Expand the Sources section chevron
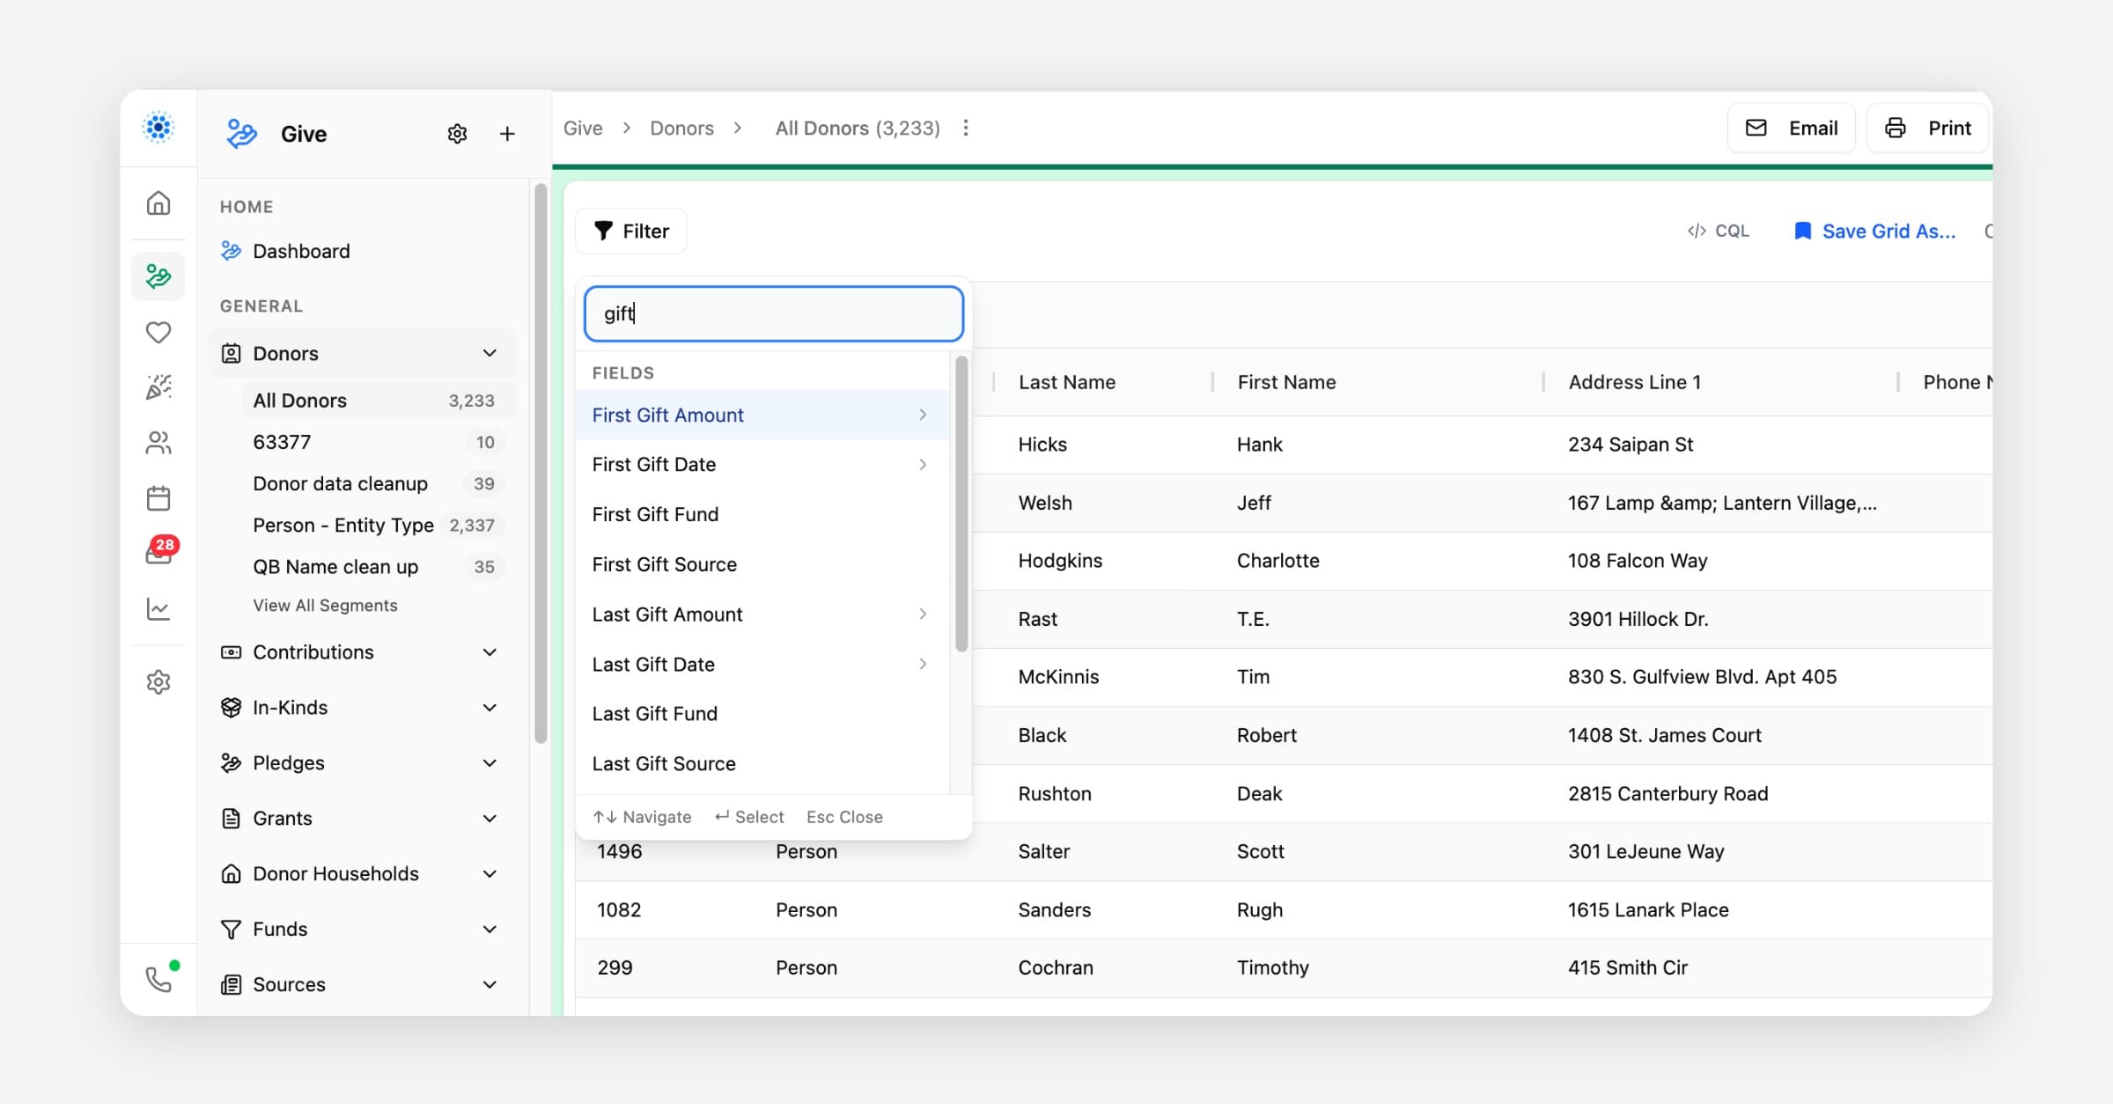 click(x=490, y=985)
